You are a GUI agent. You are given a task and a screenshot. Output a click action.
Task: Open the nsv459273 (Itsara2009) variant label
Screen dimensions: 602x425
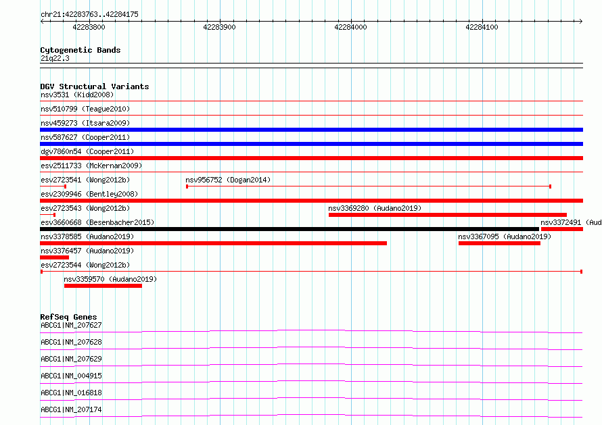click(85, 123)
